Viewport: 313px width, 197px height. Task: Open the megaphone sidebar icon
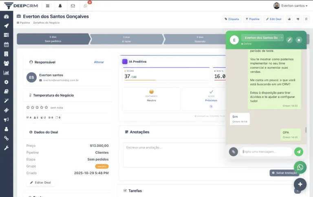click(x=7, y=120)
